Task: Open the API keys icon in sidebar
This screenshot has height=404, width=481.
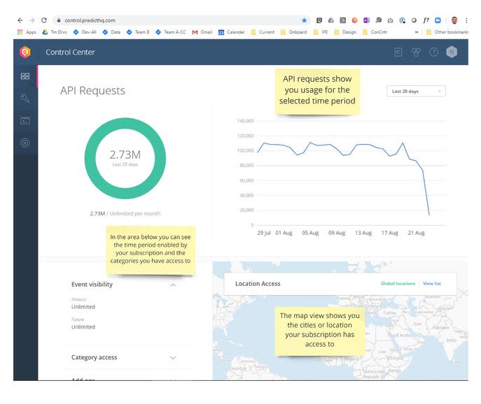Action: click(25, 99)
